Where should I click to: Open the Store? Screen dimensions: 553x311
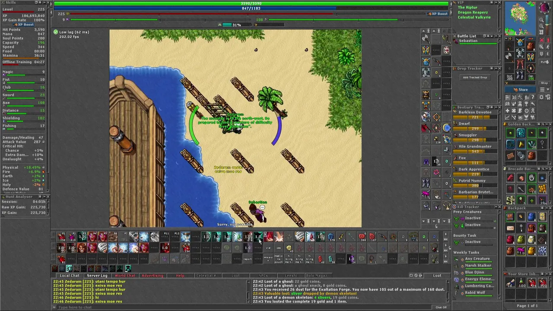pos(521,90)
